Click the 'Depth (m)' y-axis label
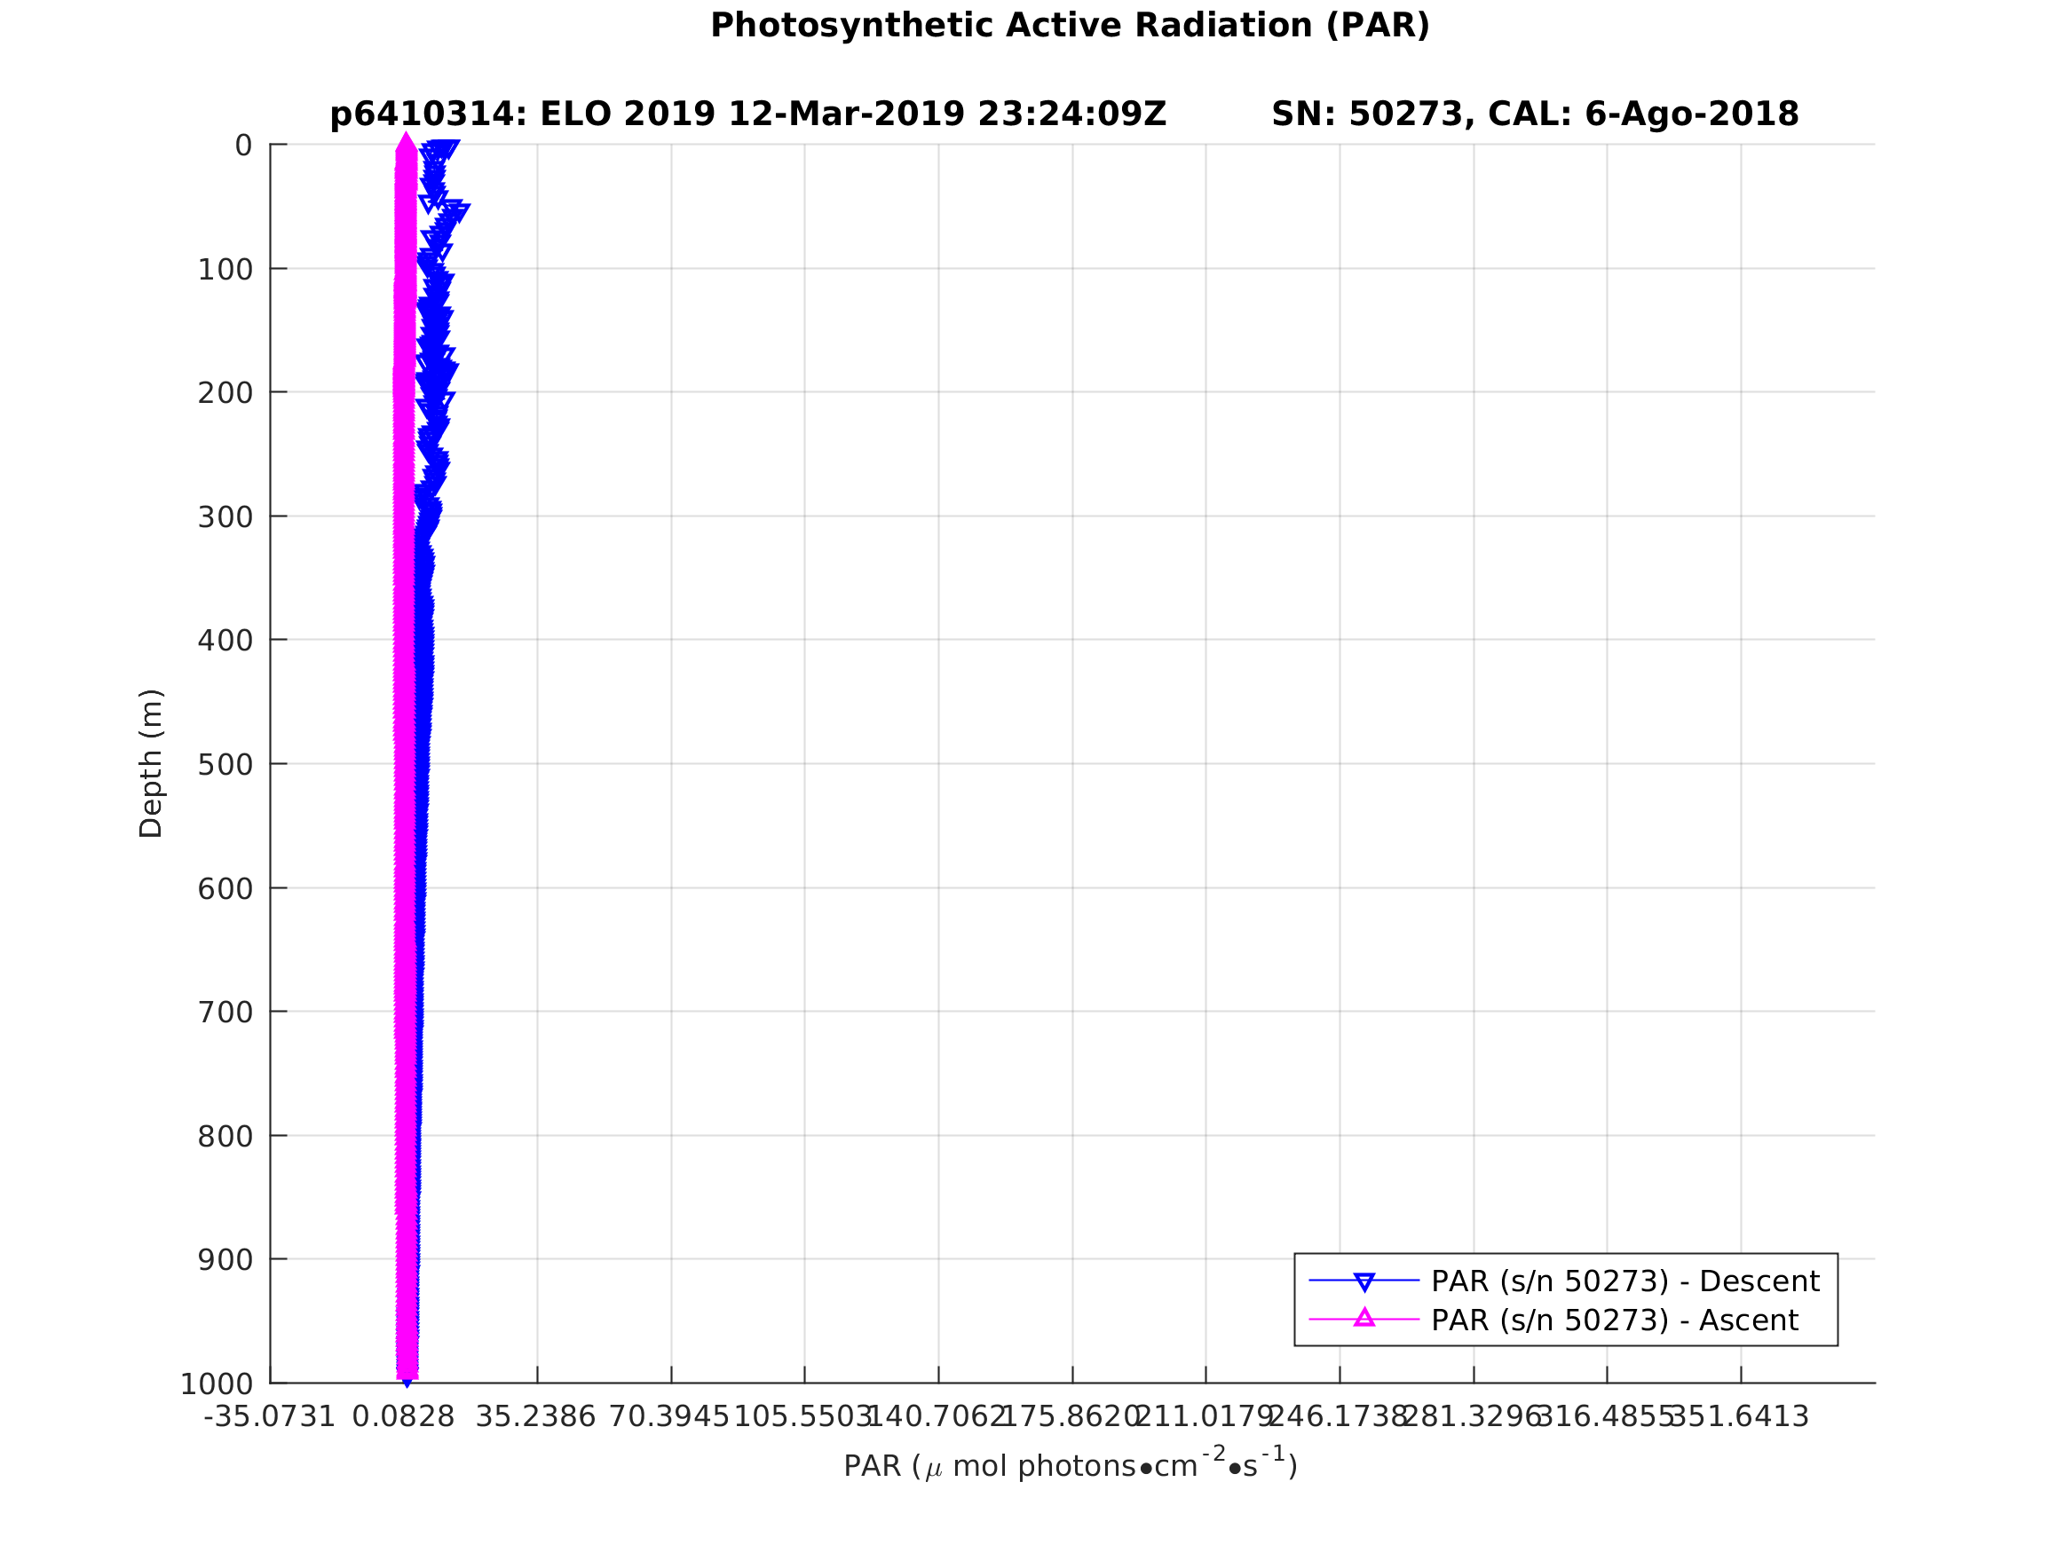 point(151,764)
